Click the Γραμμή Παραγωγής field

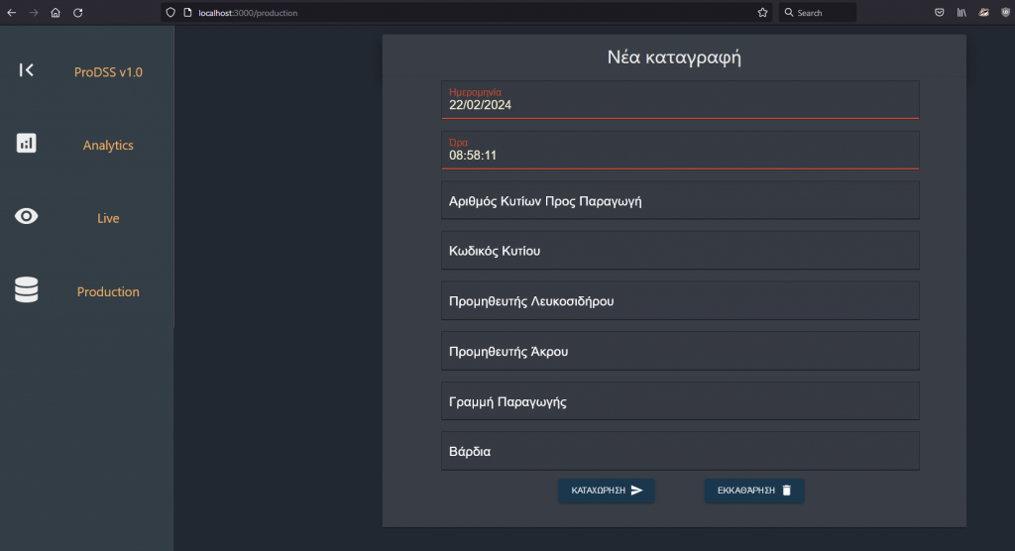680,401
